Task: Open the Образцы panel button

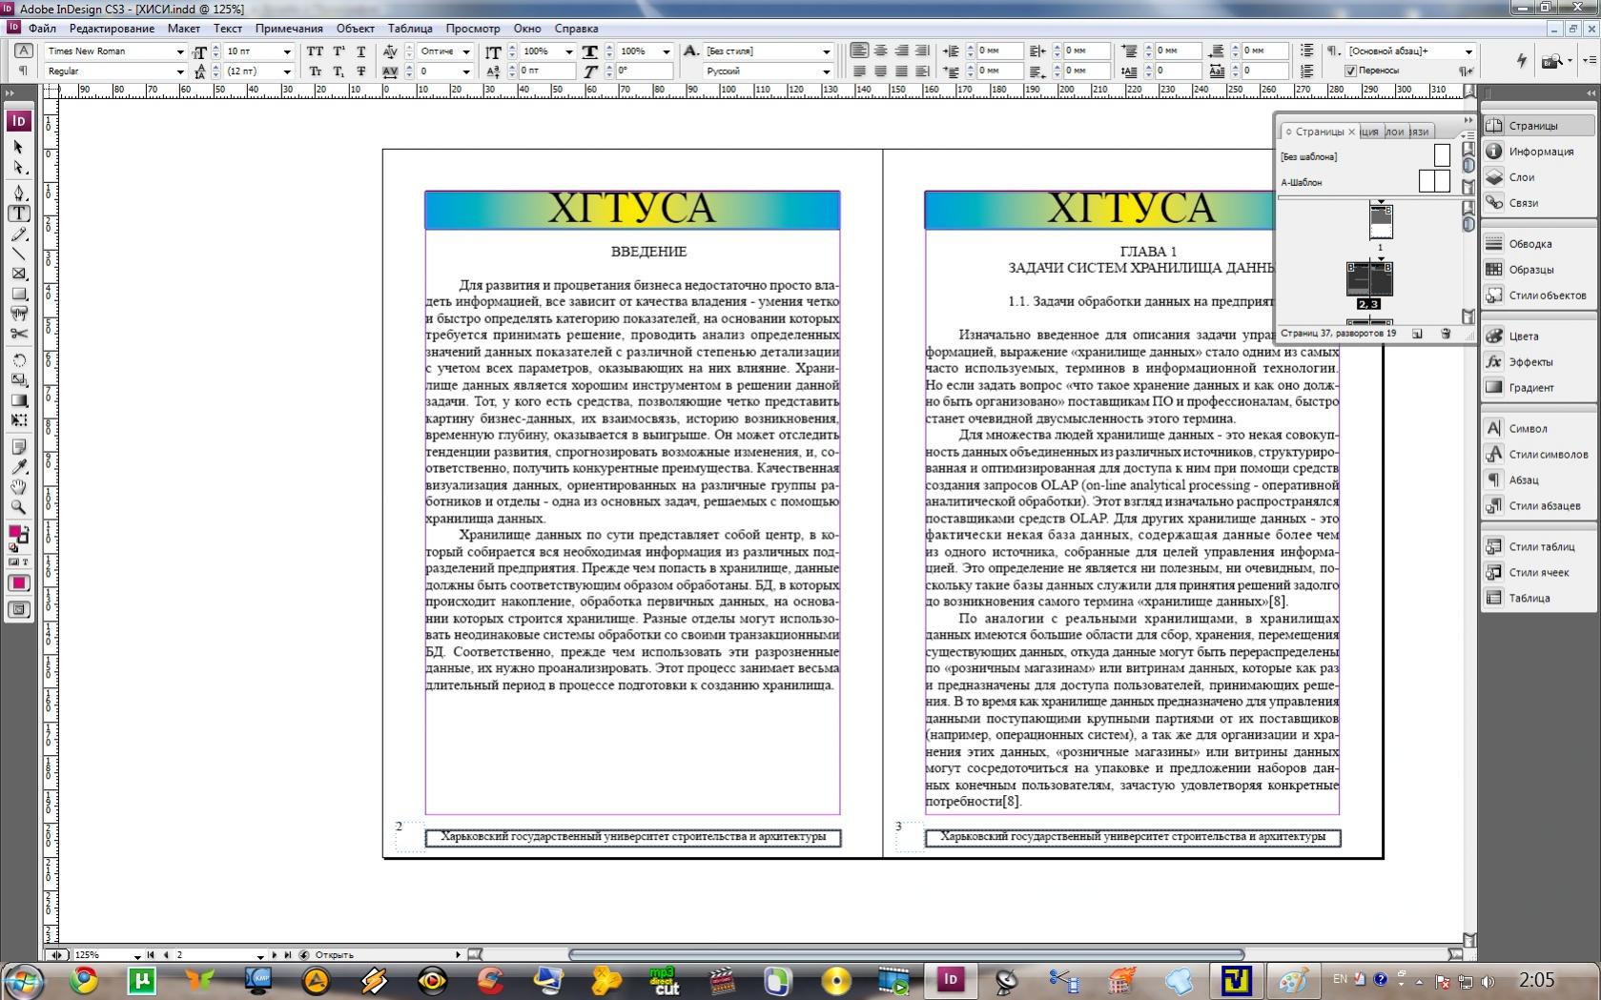Action: click(x=1537, y=270)
